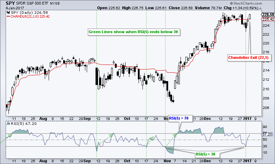Click the RSI(5) indicator icon in lower panel legend
This screenshot has height=164, width=275.
point(8,123)
